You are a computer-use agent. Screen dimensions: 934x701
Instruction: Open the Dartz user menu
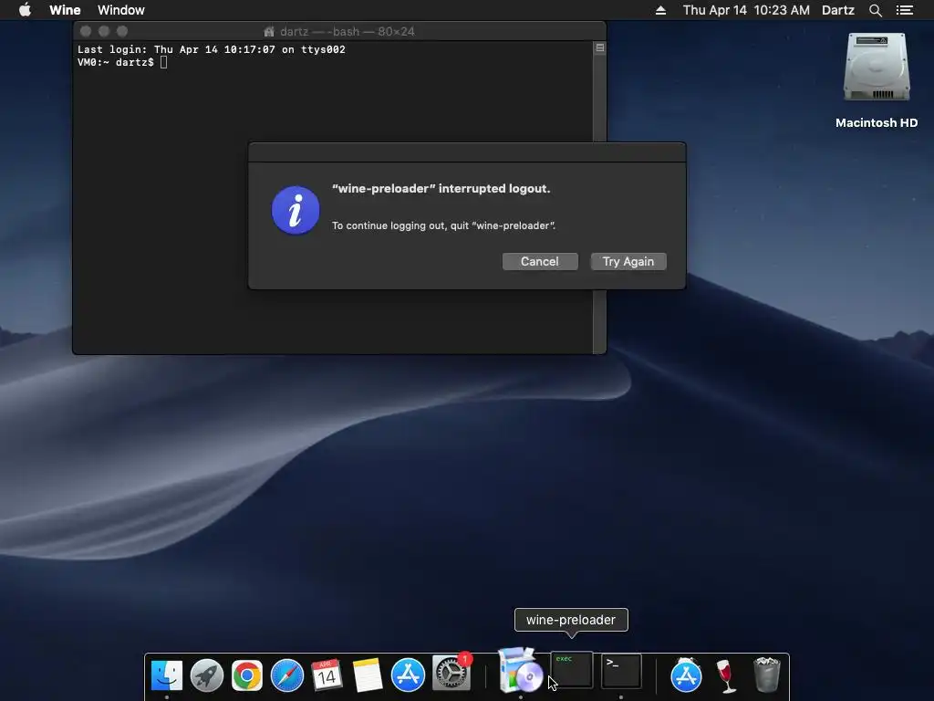[837, 10]
